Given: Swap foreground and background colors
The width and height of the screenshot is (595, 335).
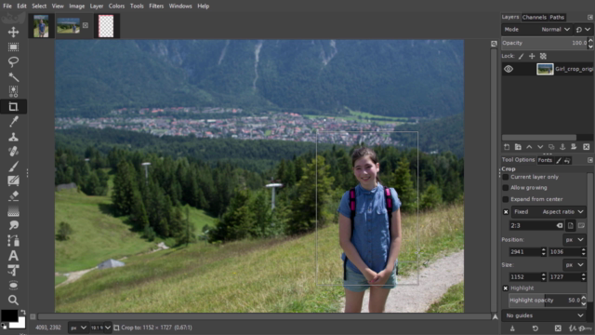Looking at the screenshot, I should (x=22, y=313).
